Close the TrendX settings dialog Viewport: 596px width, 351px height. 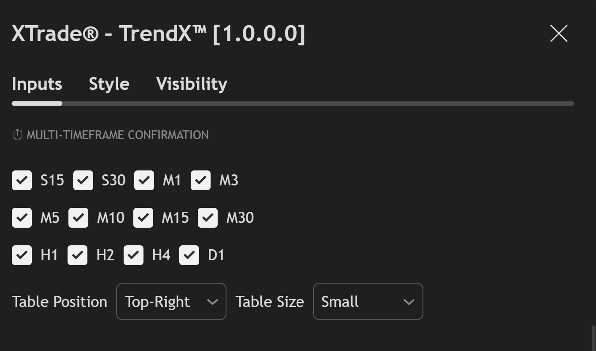coord(558,33)
